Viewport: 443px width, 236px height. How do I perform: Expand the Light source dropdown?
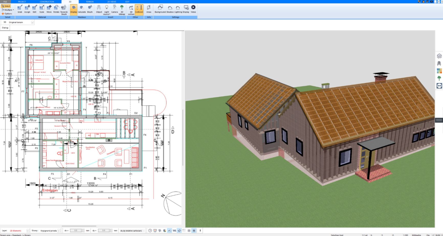[x=107, y=10]
